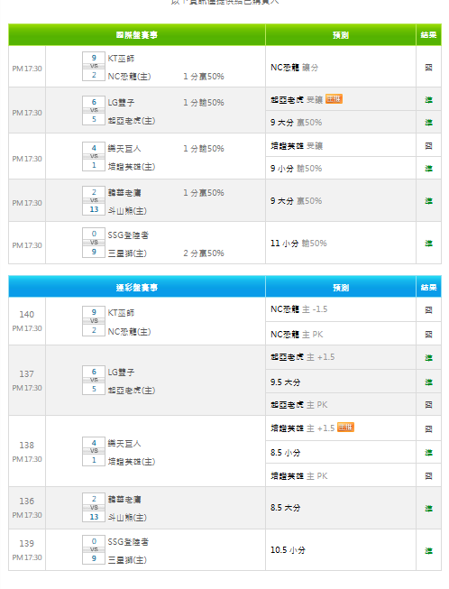Click the green result icon for 10.5 小分 row
The image size is (449, 589).
pos(428,551)
